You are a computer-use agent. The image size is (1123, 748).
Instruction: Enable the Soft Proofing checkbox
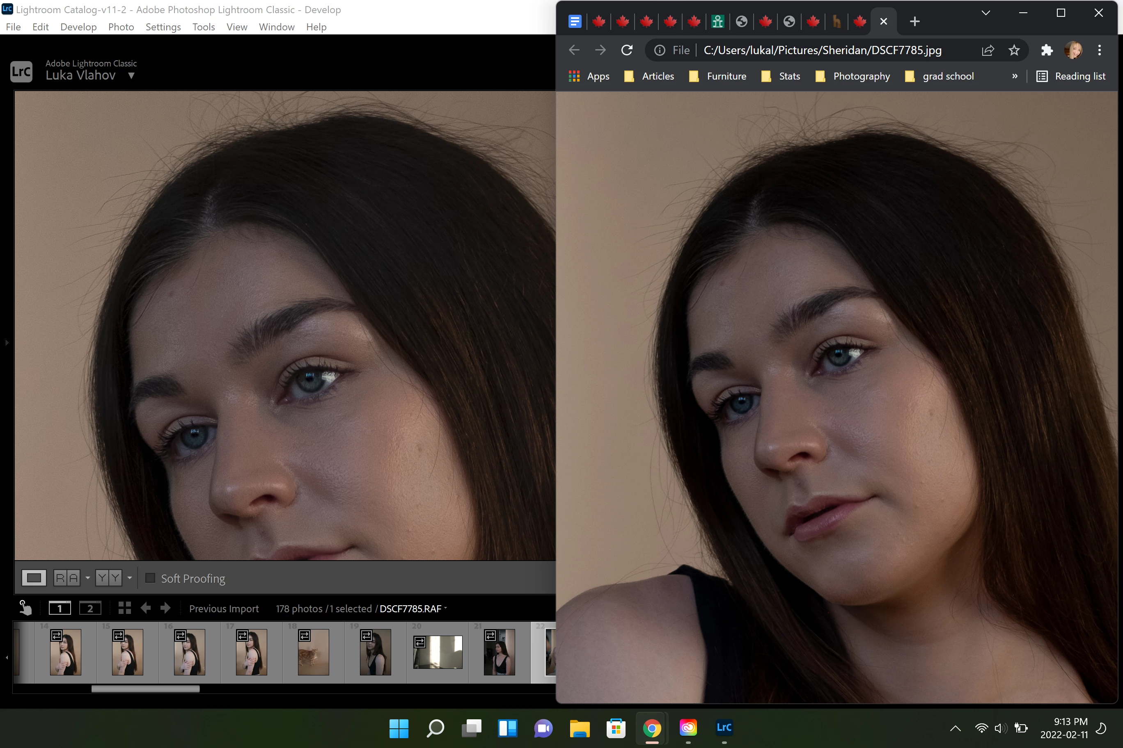(x=150, y=578)
